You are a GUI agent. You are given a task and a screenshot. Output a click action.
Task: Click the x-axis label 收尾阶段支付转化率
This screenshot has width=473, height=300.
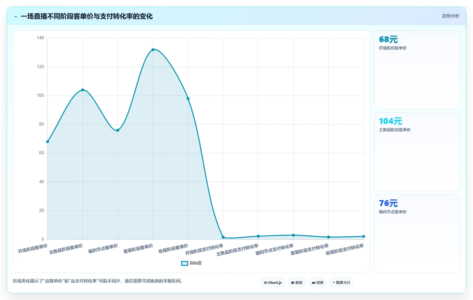point(345,250)
